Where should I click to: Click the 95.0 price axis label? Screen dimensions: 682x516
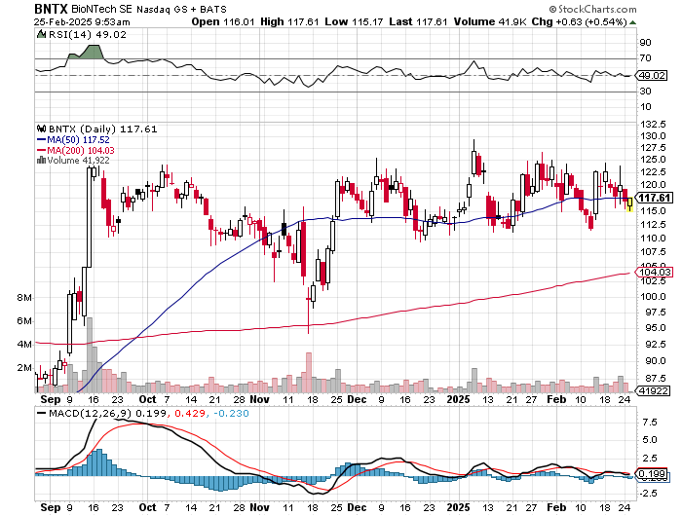click(656, 328)
